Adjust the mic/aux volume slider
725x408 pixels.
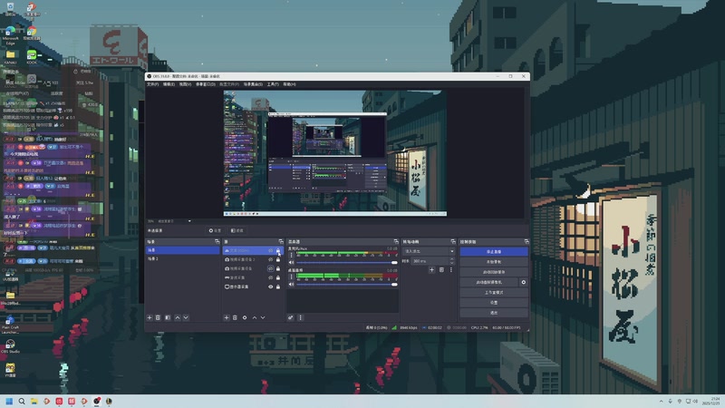345,262
